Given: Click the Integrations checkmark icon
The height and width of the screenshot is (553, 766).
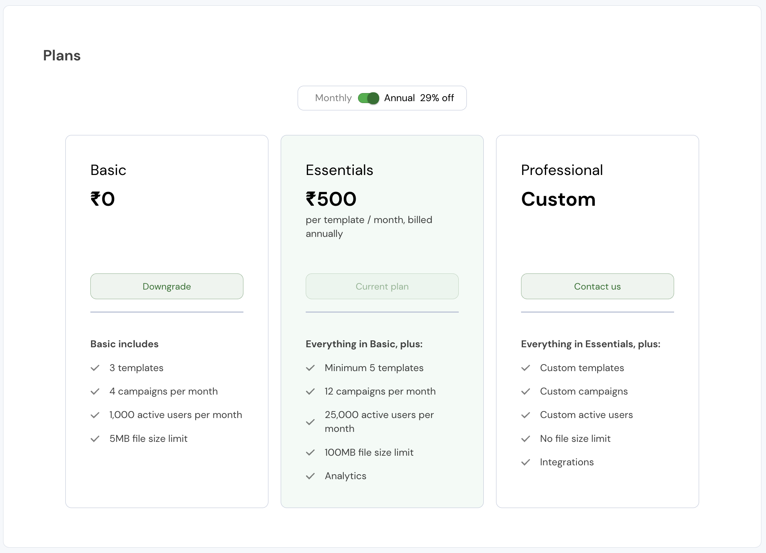Looking at the screenshot, I should click(x=526, y=462).
